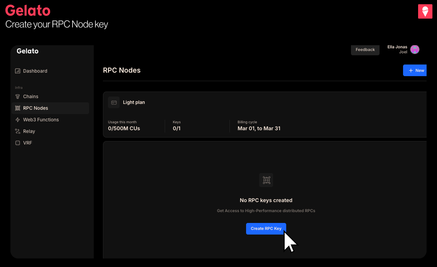
Task: Click the Keys 0/1 value
Action: coord(177,128)
